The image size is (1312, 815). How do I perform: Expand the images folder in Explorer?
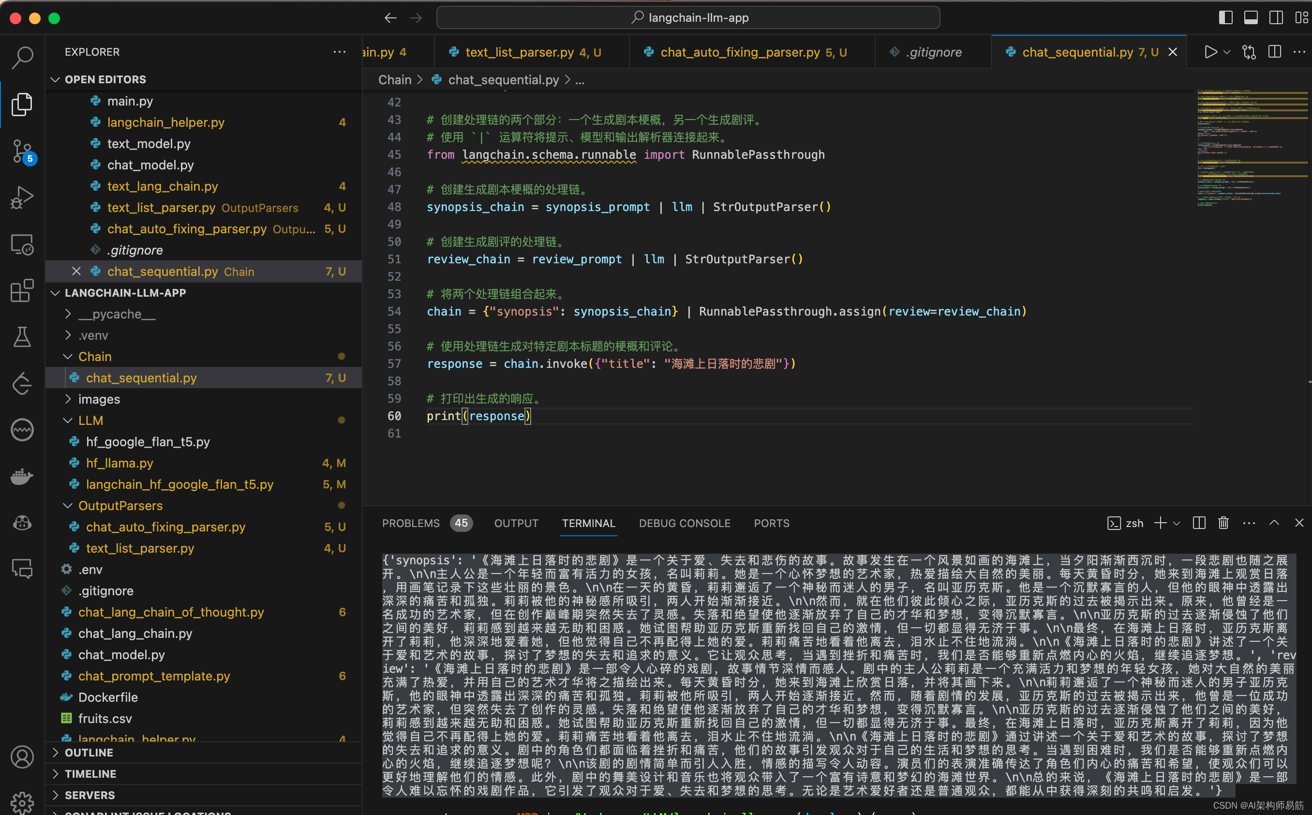point(99,399)
